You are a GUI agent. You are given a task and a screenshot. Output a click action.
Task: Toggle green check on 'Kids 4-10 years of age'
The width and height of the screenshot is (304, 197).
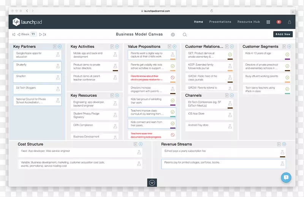point(287,55)
